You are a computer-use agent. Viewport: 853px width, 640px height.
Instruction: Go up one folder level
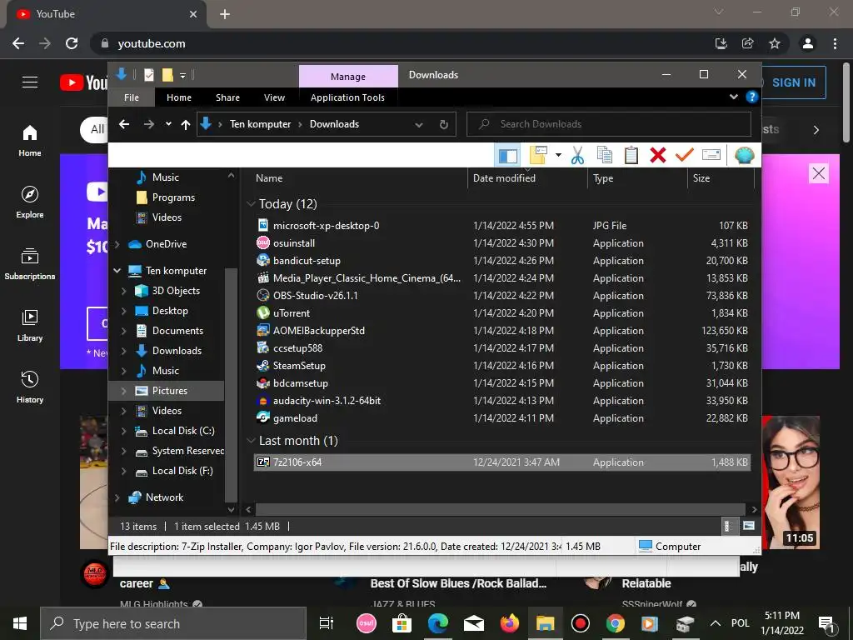click(186, 125)
